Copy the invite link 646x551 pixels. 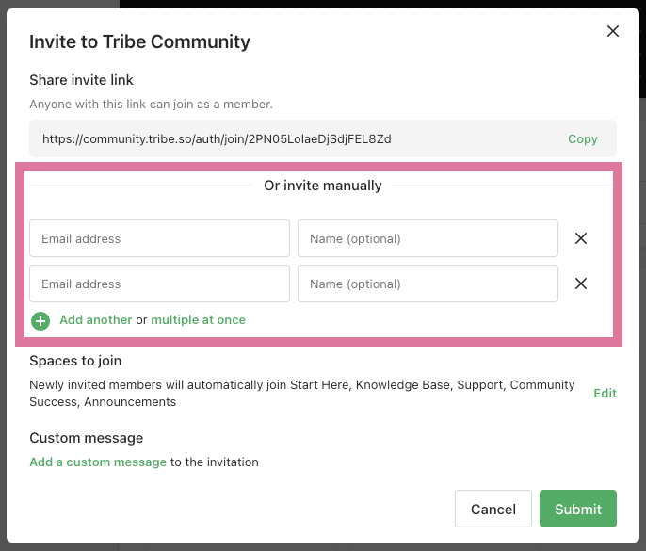pos(582,138)
